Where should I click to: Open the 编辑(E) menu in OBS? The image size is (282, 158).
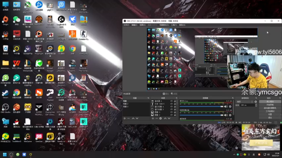(x=134, y=25)
